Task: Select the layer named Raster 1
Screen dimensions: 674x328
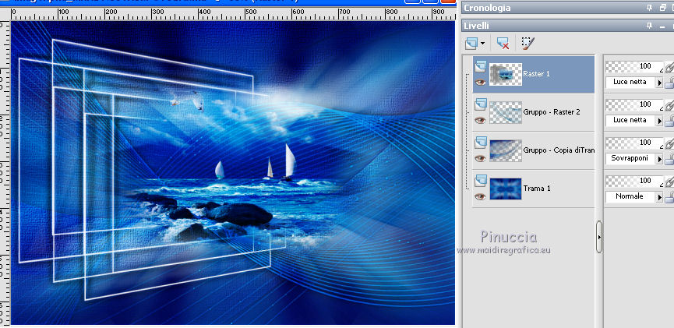Action: pyautogui.click(x=536, y=74)
